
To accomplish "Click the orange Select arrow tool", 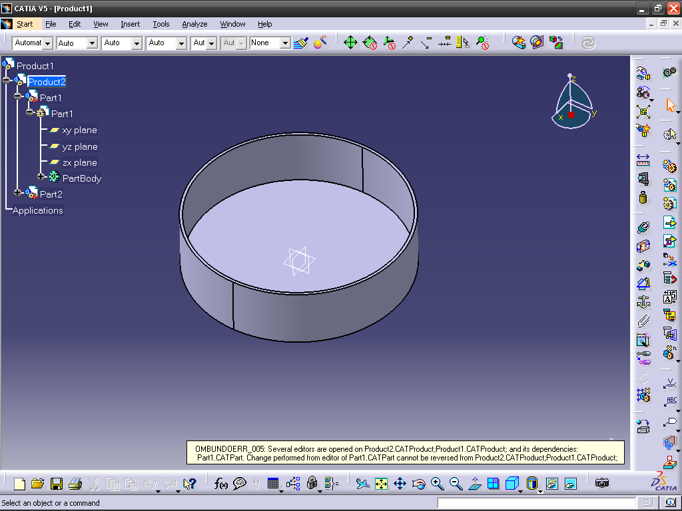I will pyautogui.click(x=670, y=105).
